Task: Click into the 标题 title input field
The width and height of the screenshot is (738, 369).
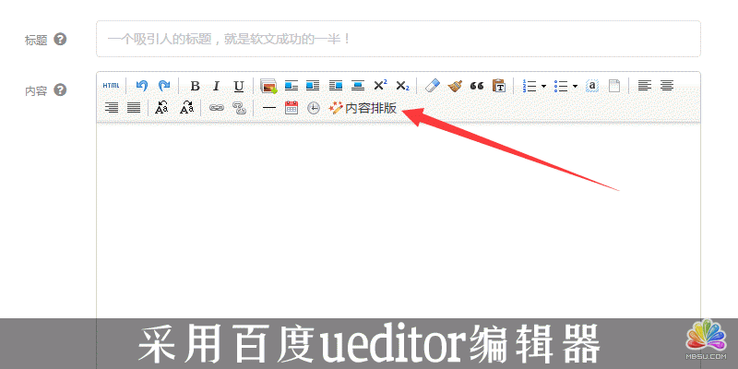Action: click(x=398, y=39)
